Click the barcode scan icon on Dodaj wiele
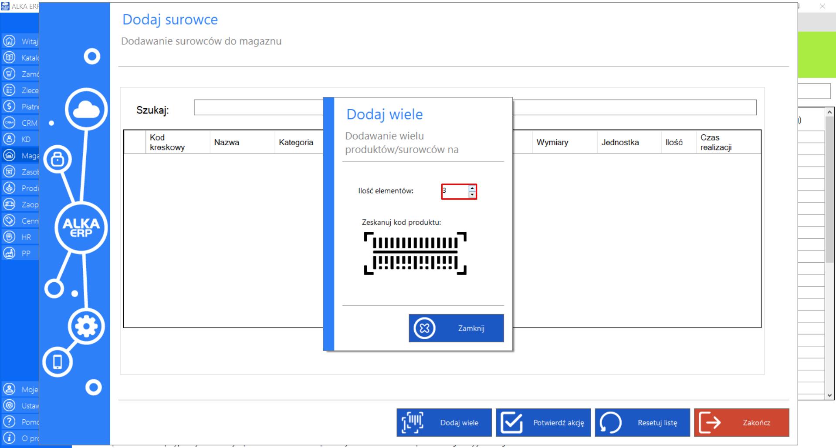Screen dimensions: 836x448 [x=412, y=422]
